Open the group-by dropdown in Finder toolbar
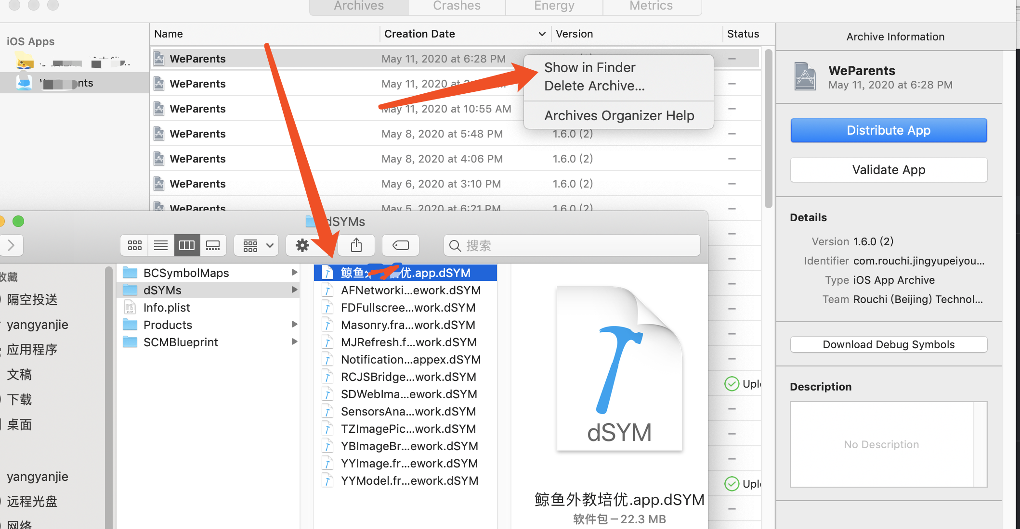Viewport: 1020px width, 529px height. pos(256,245)
